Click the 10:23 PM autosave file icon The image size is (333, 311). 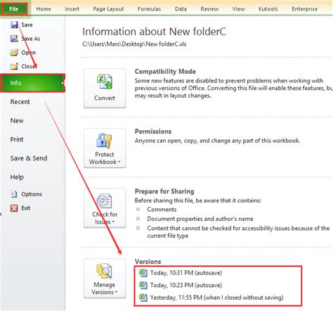(143, 285)
